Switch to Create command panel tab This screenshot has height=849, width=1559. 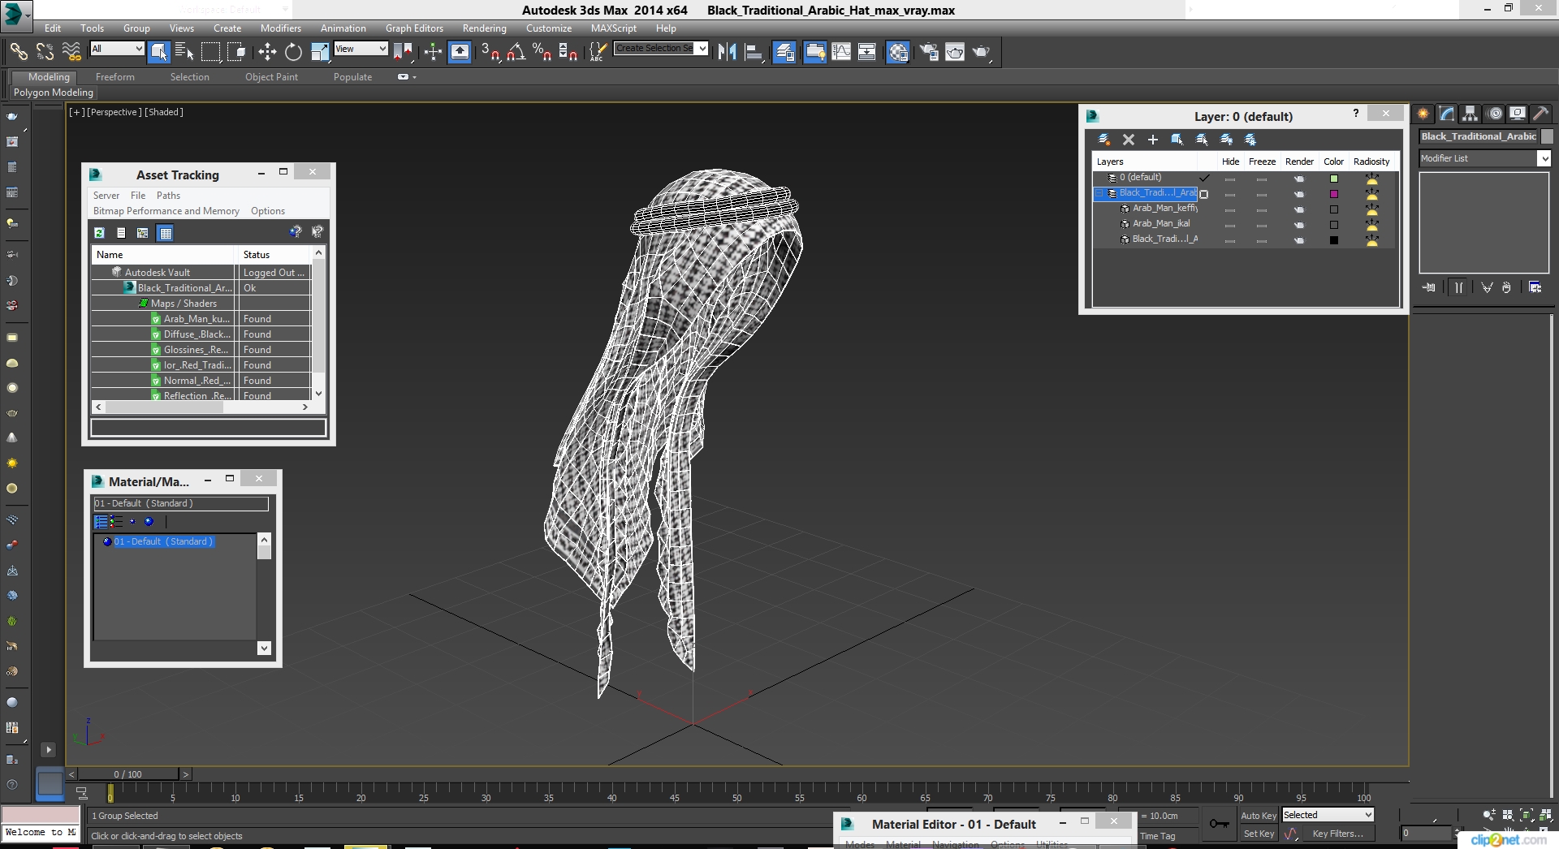click(1423, 114)
